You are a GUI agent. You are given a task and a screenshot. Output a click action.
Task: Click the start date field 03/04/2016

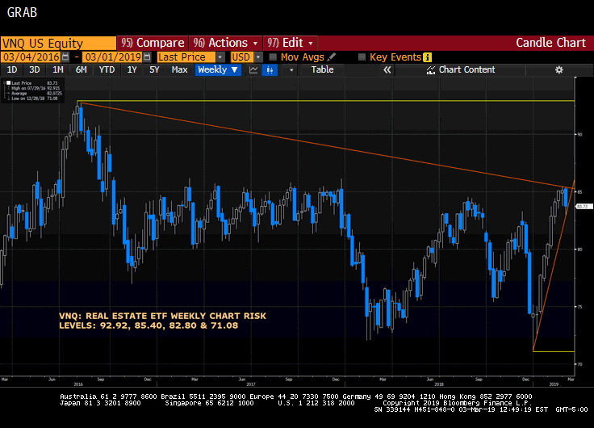tap(31, 57)
